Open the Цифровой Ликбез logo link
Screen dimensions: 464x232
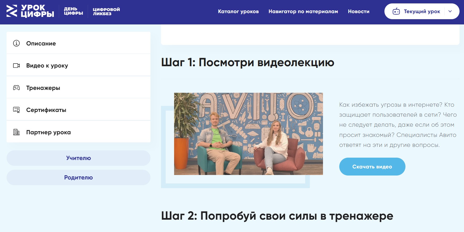point(106,11)
